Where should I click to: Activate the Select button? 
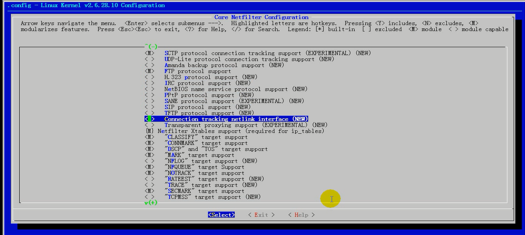[x=221, y=215]
